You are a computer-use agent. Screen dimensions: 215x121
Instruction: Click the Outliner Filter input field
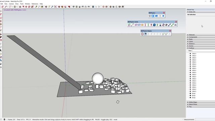tap(204, 51)
